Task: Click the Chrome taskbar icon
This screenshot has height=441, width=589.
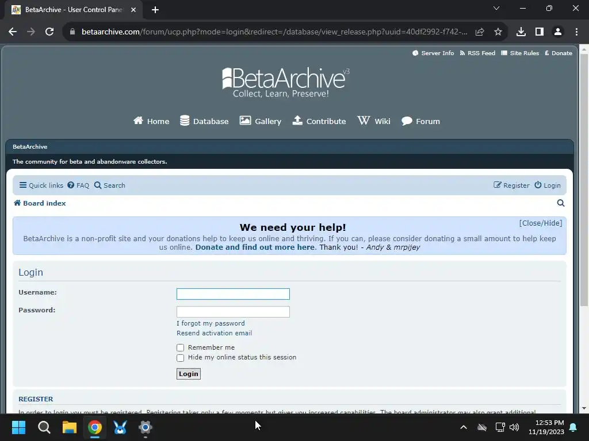Action: pyautogui.click(x=95, y=427)
